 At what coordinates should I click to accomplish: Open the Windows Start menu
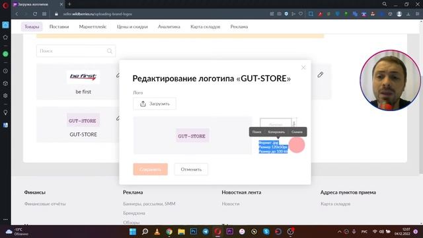click(x=133, y=231)
